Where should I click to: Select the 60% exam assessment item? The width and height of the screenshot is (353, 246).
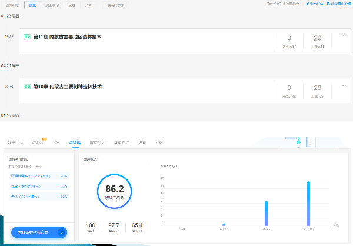39,196
